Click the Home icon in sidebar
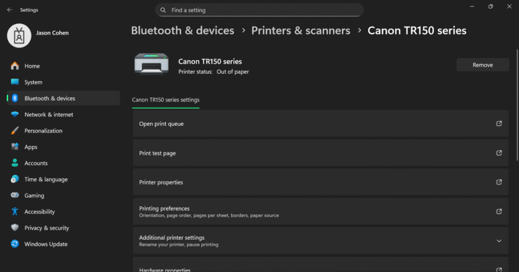 click(x=15, y=66)
